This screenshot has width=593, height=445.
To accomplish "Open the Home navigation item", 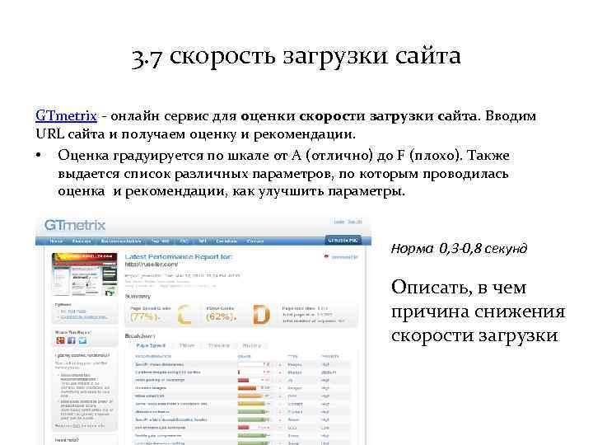I will tap(56, 241).
